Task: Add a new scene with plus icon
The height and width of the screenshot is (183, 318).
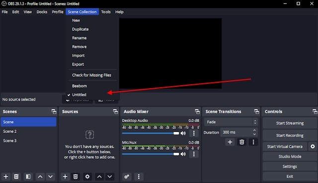Action: pos(6,177)
